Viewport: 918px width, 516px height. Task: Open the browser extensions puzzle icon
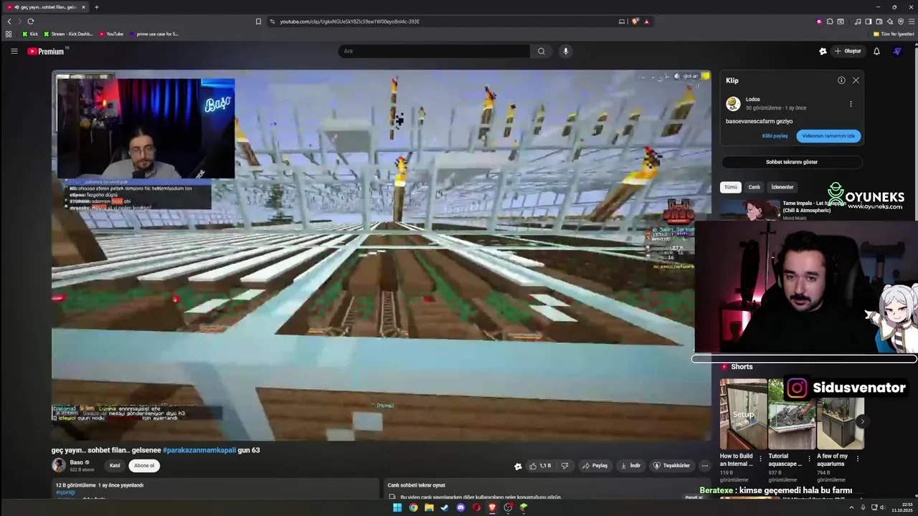click(x=830, y=21)
